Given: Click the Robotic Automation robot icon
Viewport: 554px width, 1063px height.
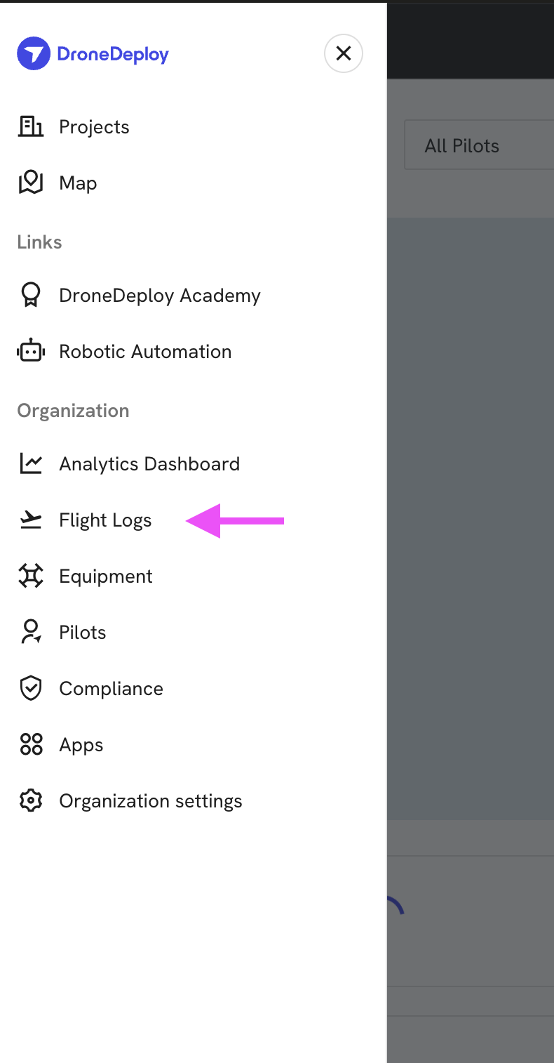Looking at the screenshot, I should (31, 351).
